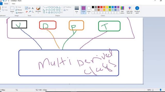Click the Redo arrow in title bar
This screenshot has height=92, width=165.
(x=6, y=1)
